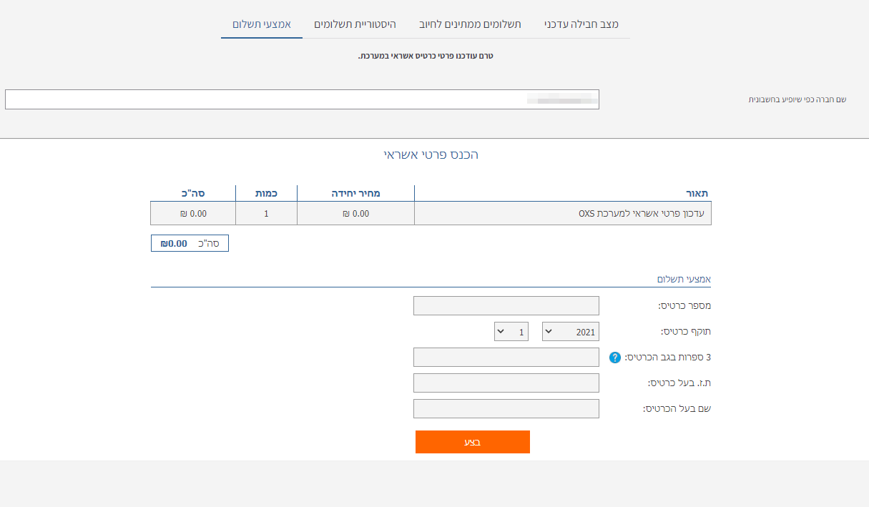The height and width of the screenshot is (507, 869).
Task: Open the אמצעי תשלום tab
Action: 261,24
